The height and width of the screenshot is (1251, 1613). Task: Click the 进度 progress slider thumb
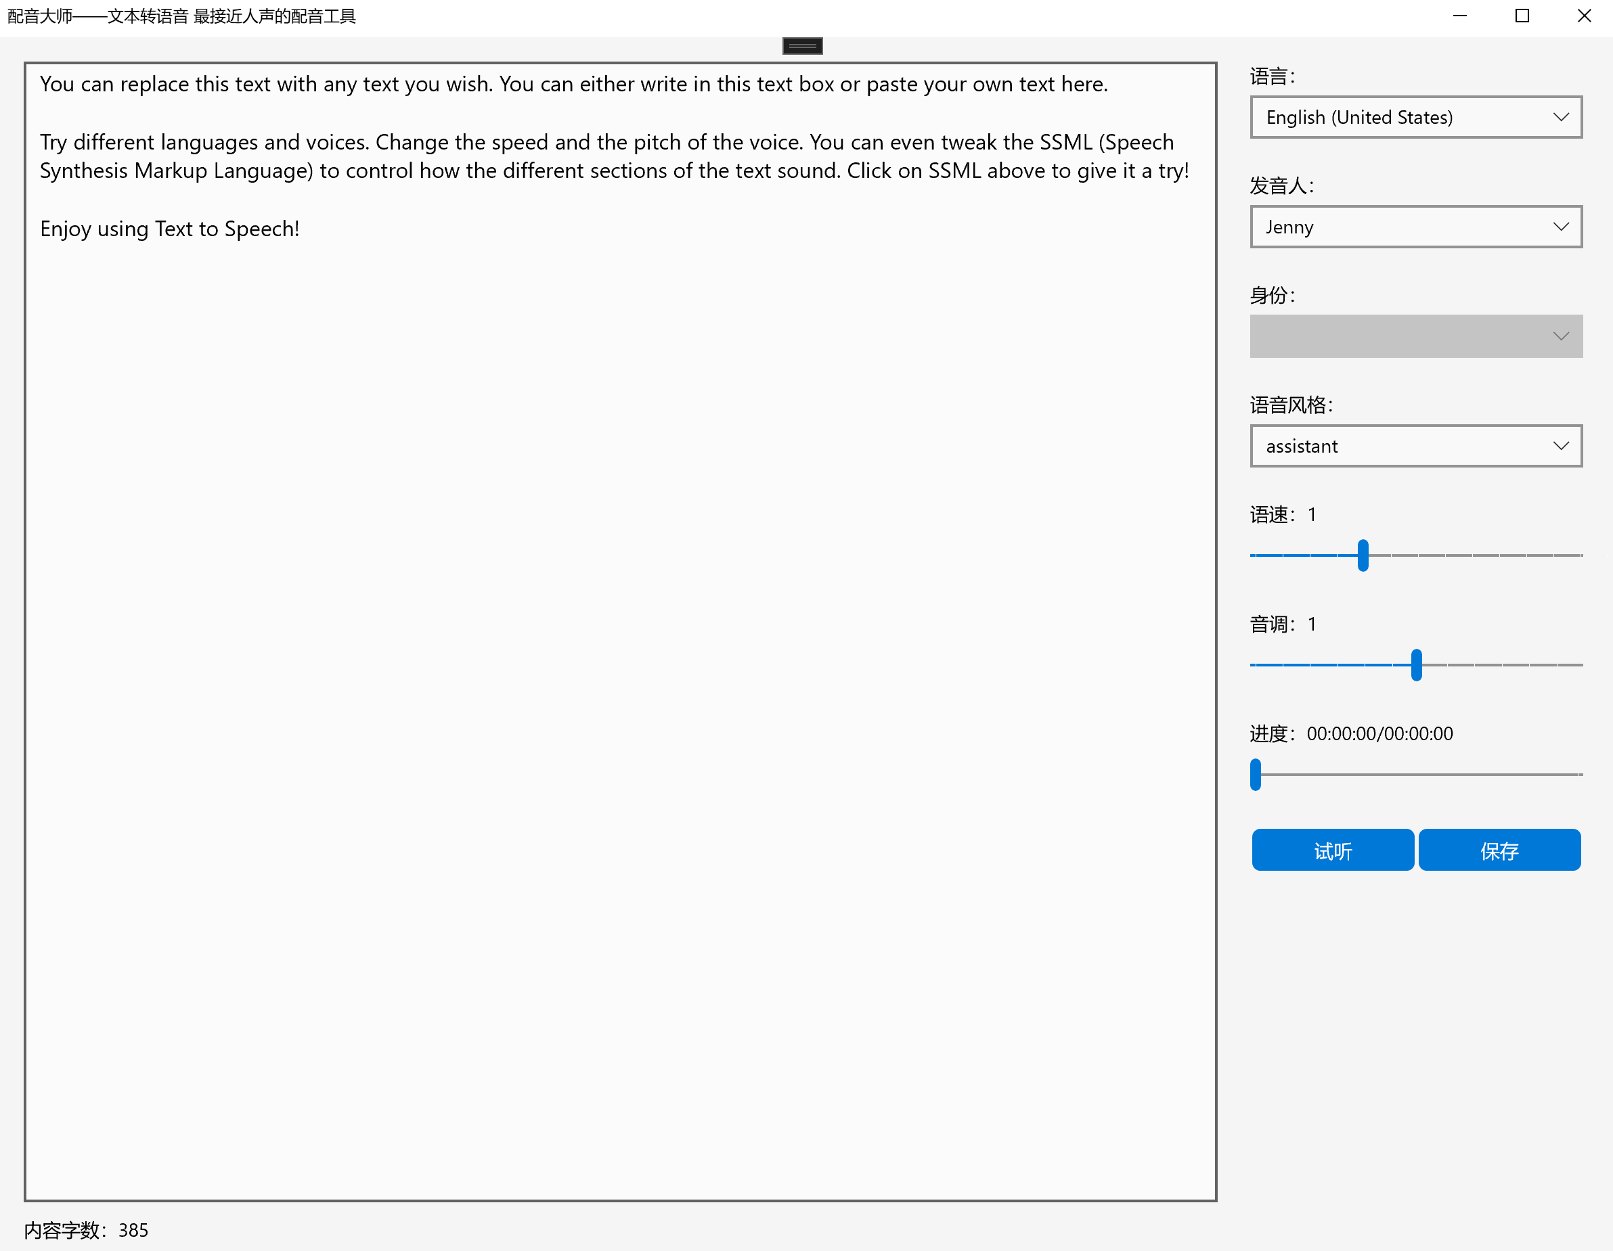(1255, 774)
